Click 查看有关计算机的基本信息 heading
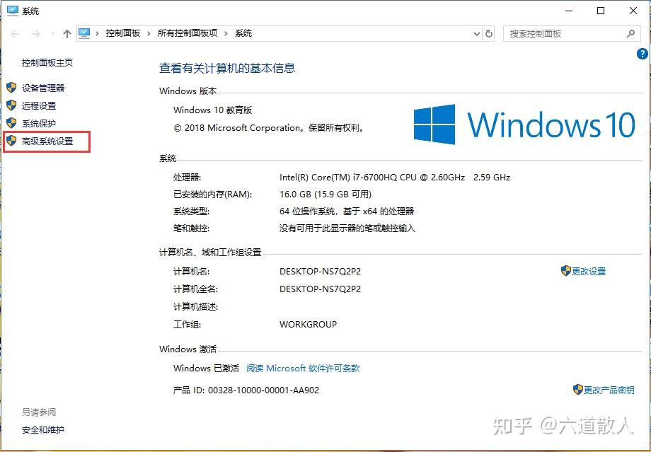This screenshot has width=651, height=452. click(227, 68)
